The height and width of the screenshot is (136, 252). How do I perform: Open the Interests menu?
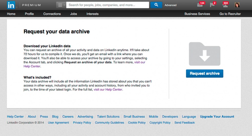click(x=92, y=14)
